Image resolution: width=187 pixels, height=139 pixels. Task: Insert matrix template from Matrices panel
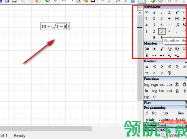147,49
